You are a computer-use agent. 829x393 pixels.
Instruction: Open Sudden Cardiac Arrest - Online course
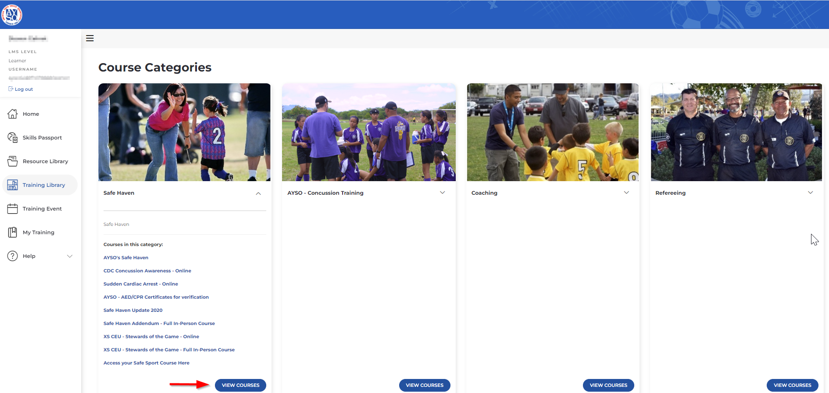click(x=140, y=284)
